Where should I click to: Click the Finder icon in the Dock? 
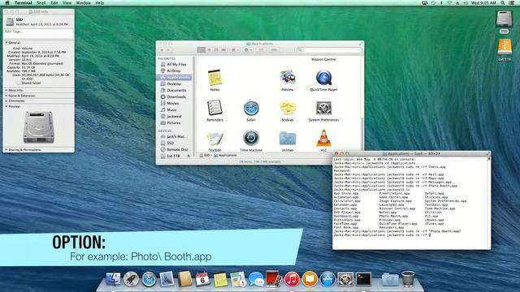click(113, 279)
